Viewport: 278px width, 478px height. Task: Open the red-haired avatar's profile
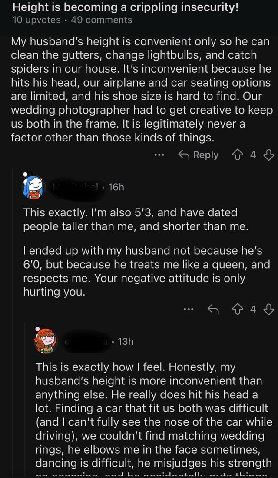point(47,341)
